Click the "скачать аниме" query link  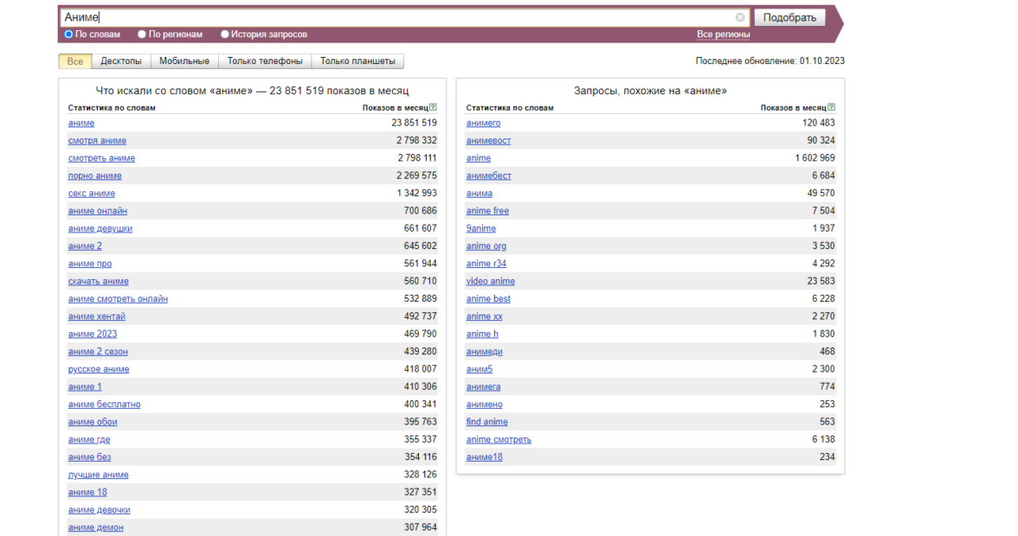tap(99, 281)
